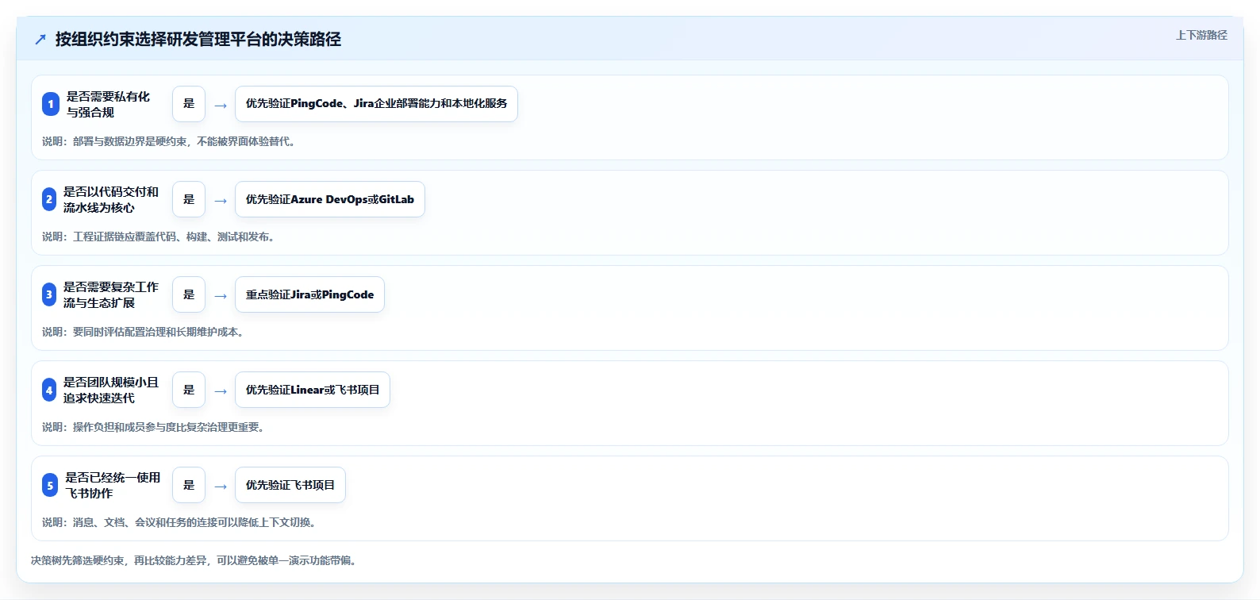Open result 优先验证Azure DevOps或GitLab
Screen dimensions: 1260x600
click(x=330, y=199)
